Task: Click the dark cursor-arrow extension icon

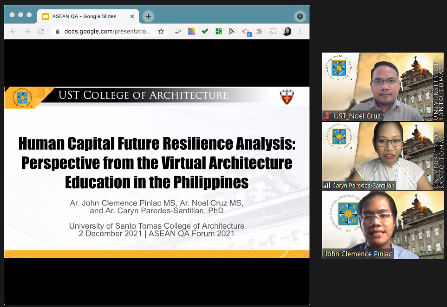Action: click(232, 31)
